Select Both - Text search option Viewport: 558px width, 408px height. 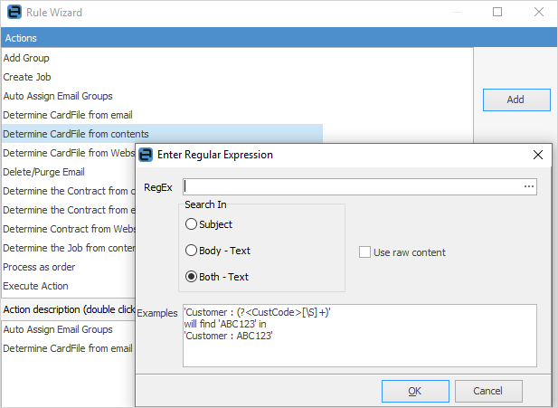[191, 277]
